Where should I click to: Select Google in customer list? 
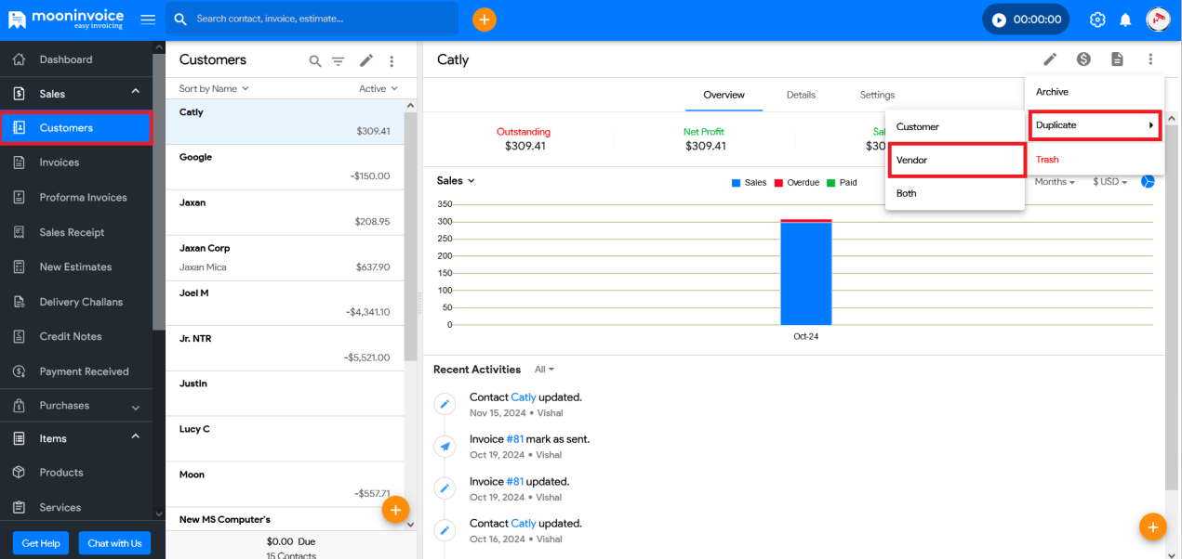285,167
